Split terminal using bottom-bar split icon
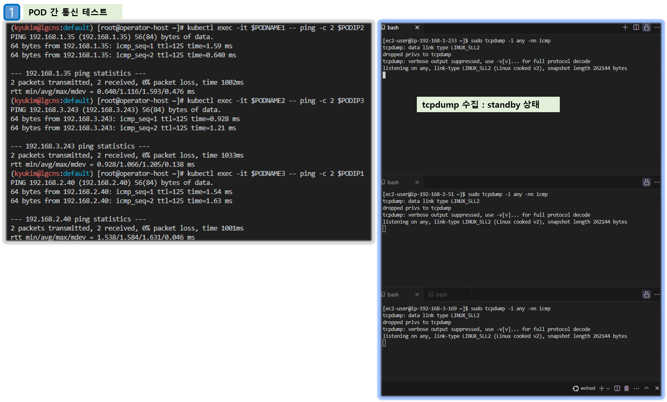The width and height of the screenshot is (667, 402). point(617,388)
